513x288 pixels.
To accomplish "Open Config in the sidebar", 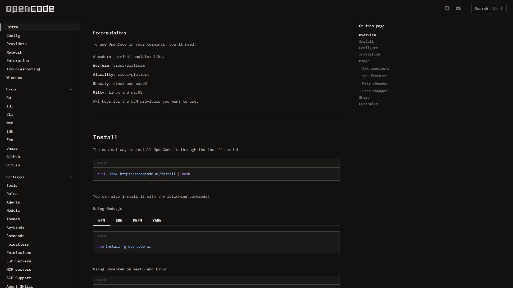I will click(x=13, y=35).
